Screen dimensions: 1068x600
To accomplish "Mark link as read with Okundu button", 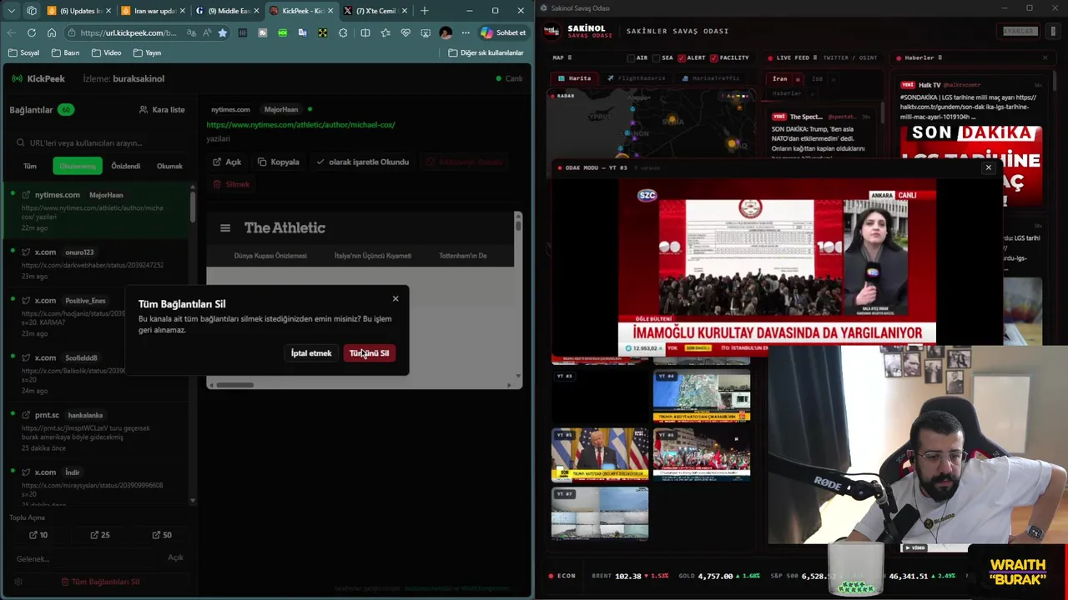I will (363, 162).
